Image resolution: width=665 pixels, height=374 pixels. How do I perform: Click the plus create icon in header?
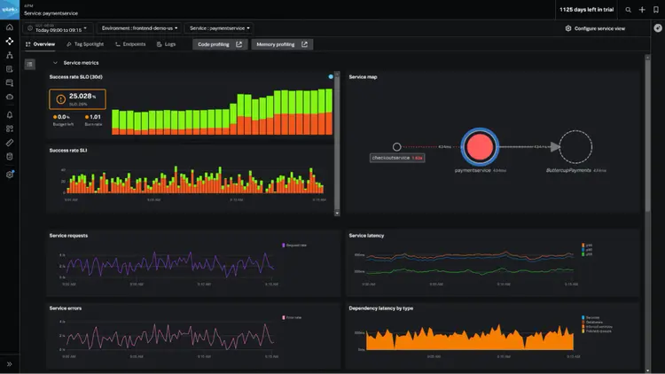642,10
